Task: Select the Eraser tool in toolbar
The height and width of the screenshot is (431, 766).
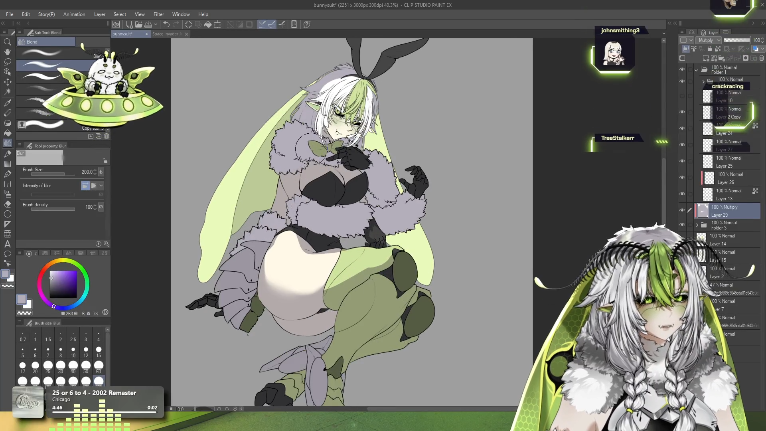Action: click(8, 204)
